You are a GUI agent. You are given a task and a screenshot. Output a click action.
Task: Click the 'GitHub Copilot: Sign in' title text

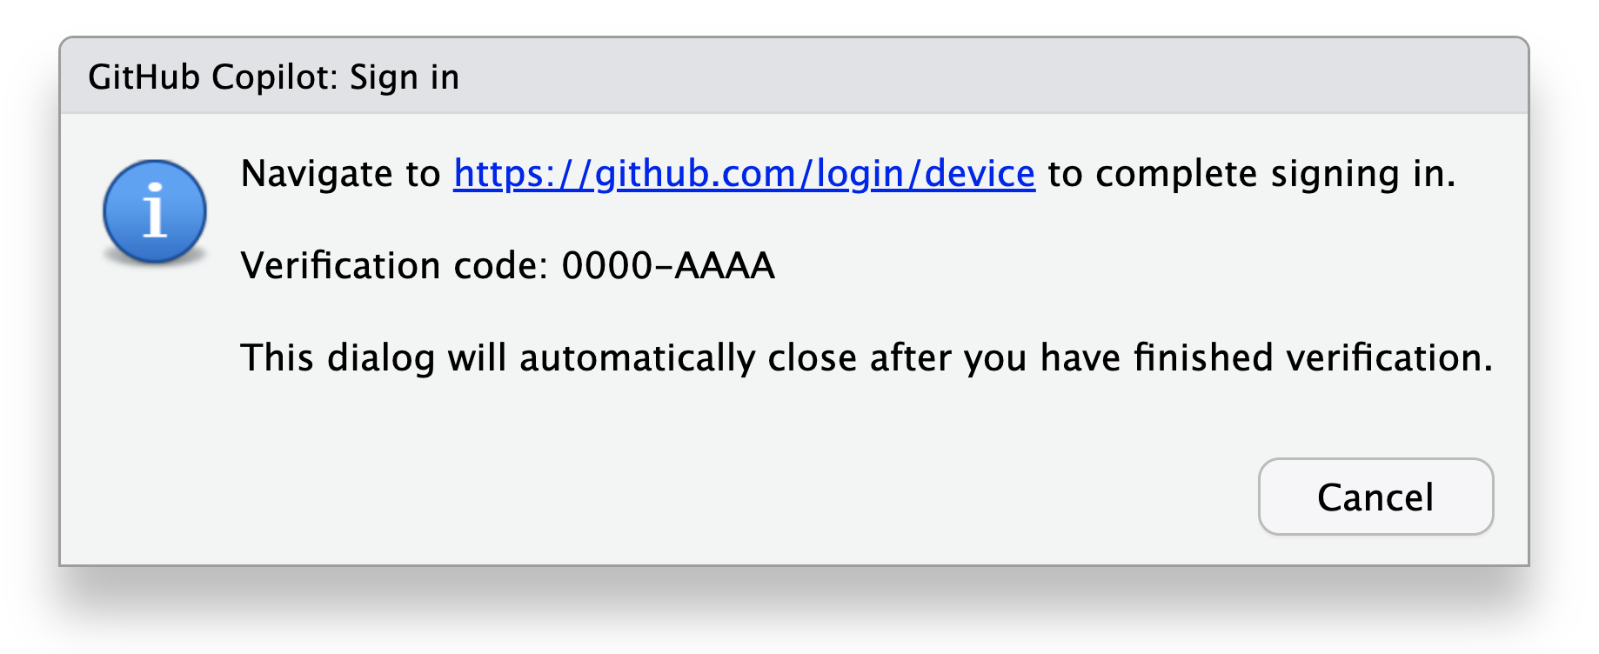(273, 77)
